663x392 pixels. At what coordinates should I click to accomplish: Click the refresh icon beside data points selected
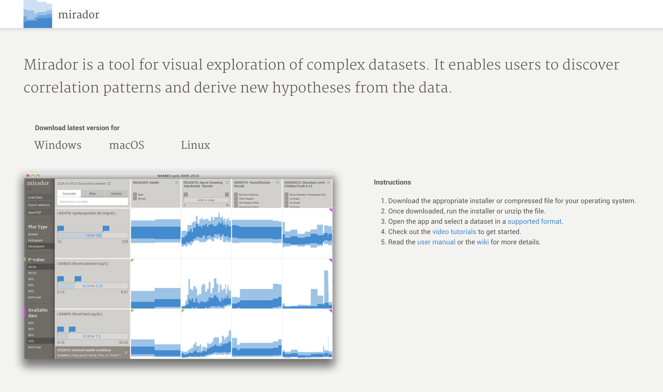point(109,183)
